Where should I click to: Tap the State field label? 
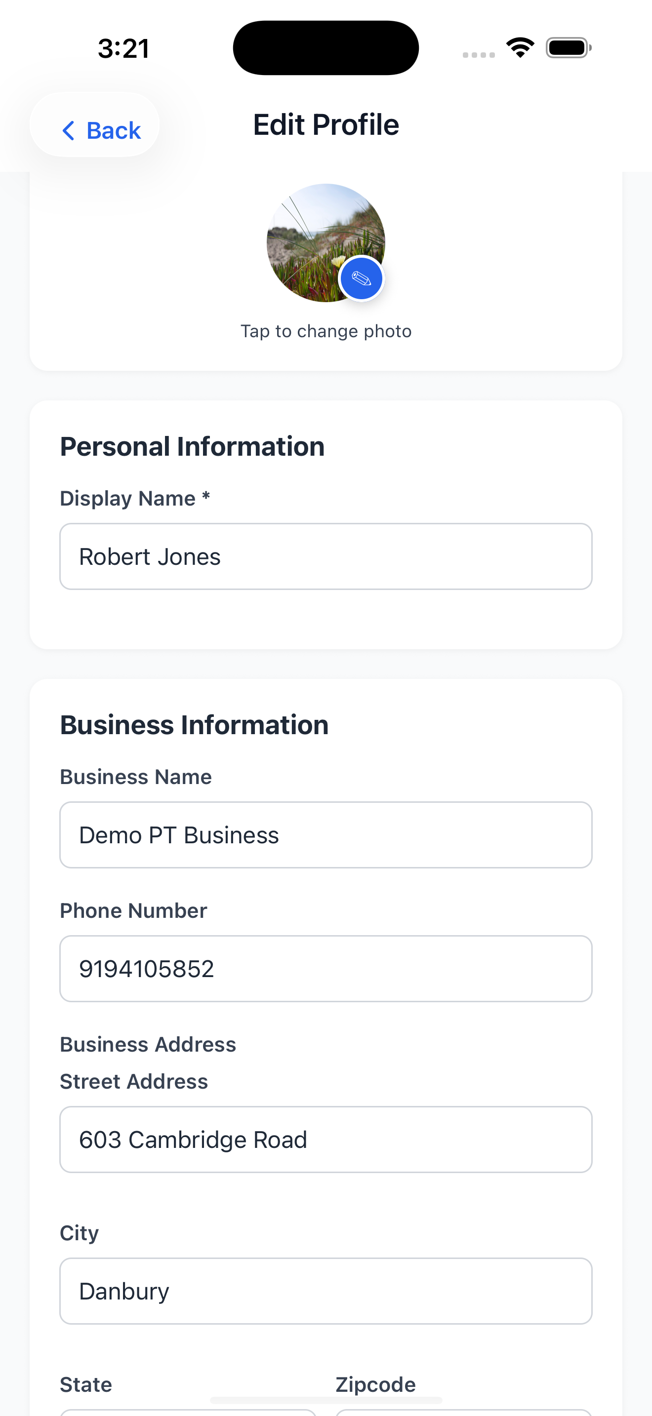point(86,1385)
